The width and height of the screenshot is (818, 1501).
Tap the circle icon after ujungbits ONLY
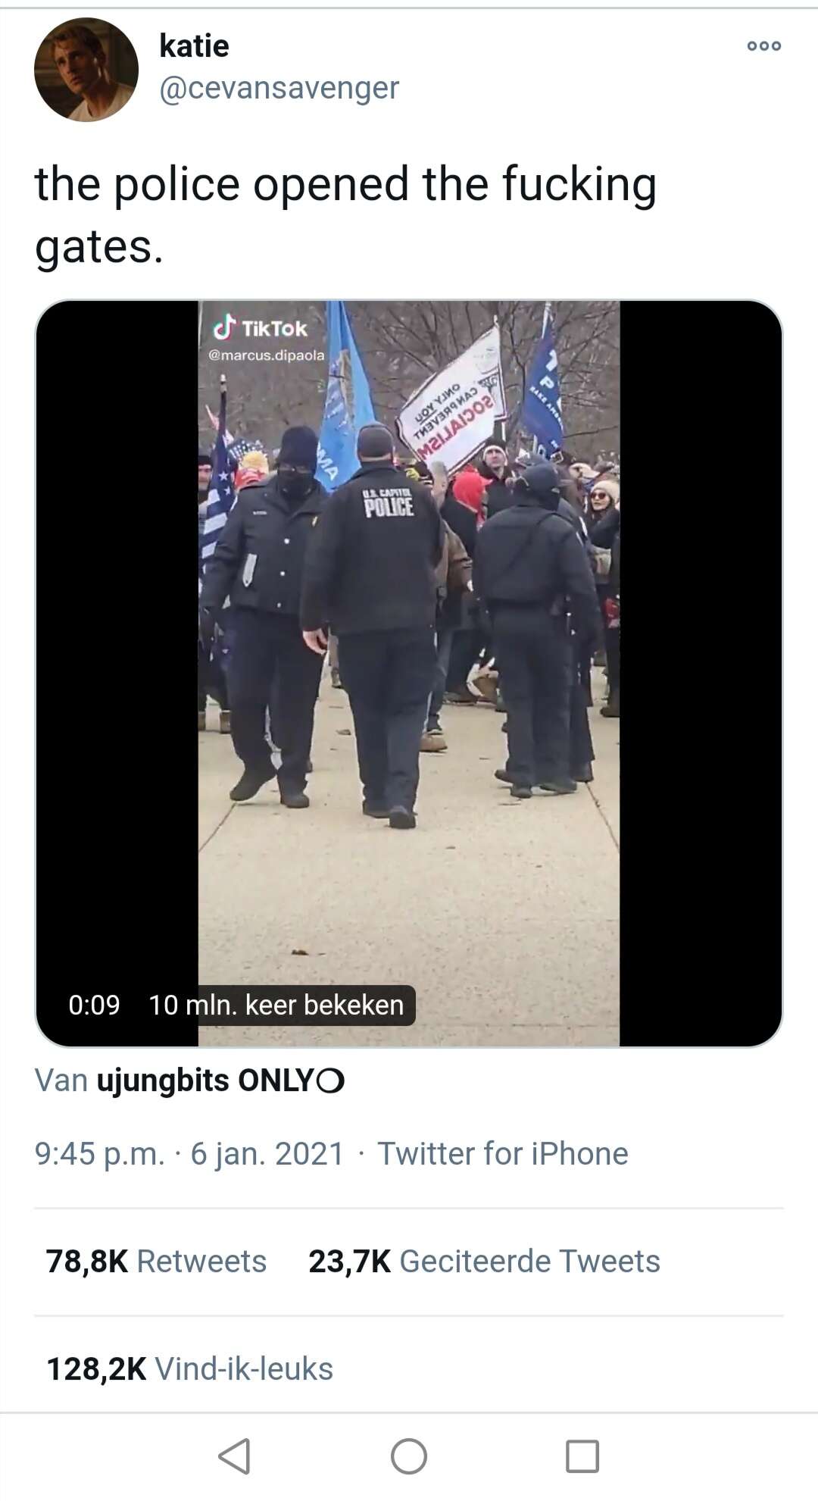tap(330, 1081)
